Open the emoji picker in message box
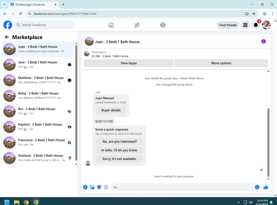The image size is (277, 205). point(257,187)
